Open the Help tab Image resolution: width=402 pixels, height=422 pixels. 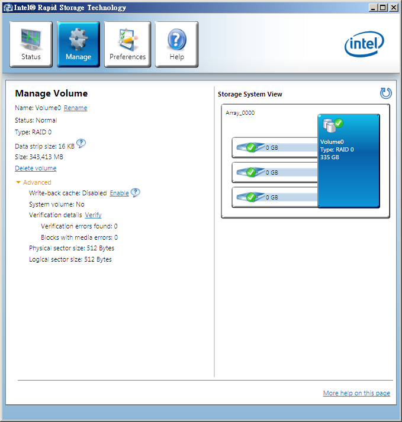176,44
